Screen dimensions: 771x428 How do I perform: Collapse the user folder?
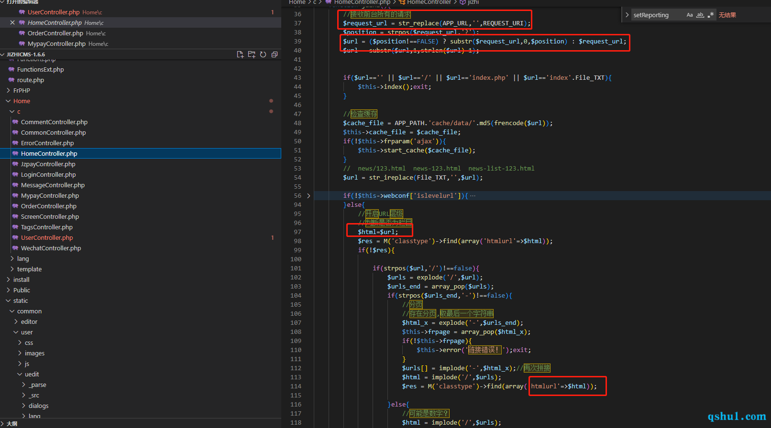click(16, 332)
